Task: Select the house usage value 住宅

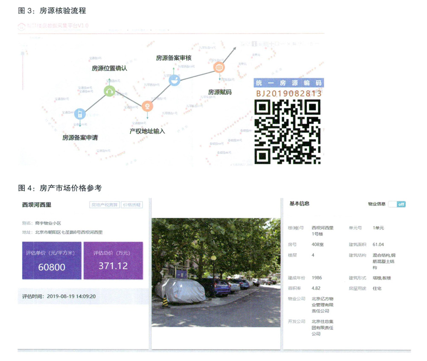Action: (x=377, y=289)
